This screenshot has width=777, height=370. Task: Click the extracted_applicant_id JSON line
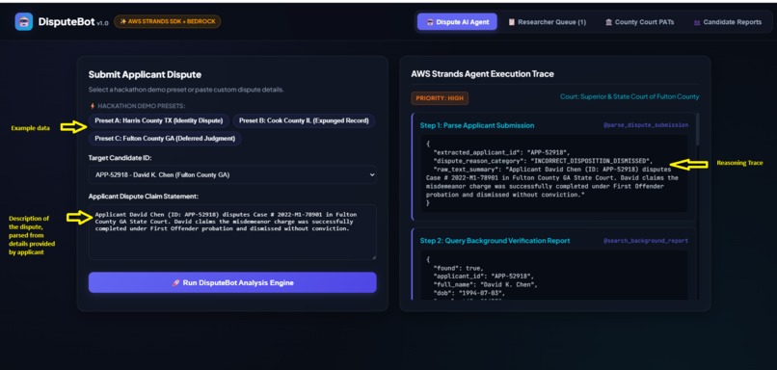click(502, 152)
